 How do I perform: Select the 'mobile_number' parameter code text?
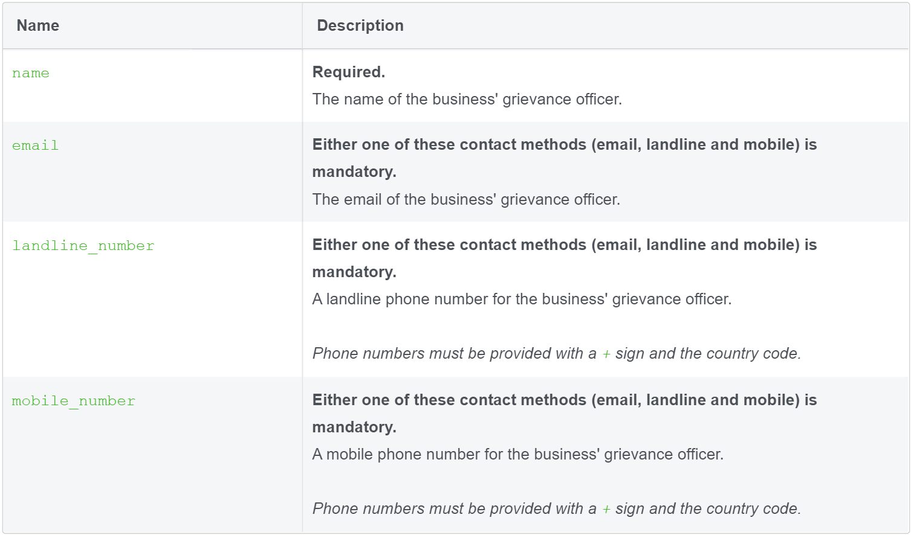click(x=74, y=401)
